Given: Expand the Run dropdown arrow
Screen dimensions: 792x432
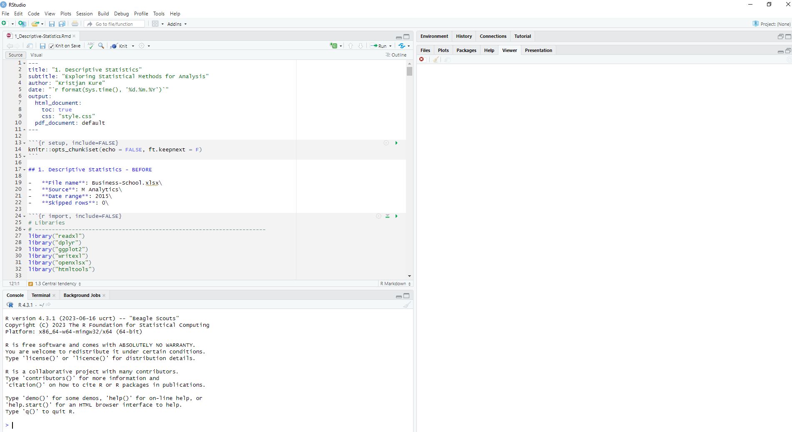Looking at the screenshot, I should [x=390, y=46].
